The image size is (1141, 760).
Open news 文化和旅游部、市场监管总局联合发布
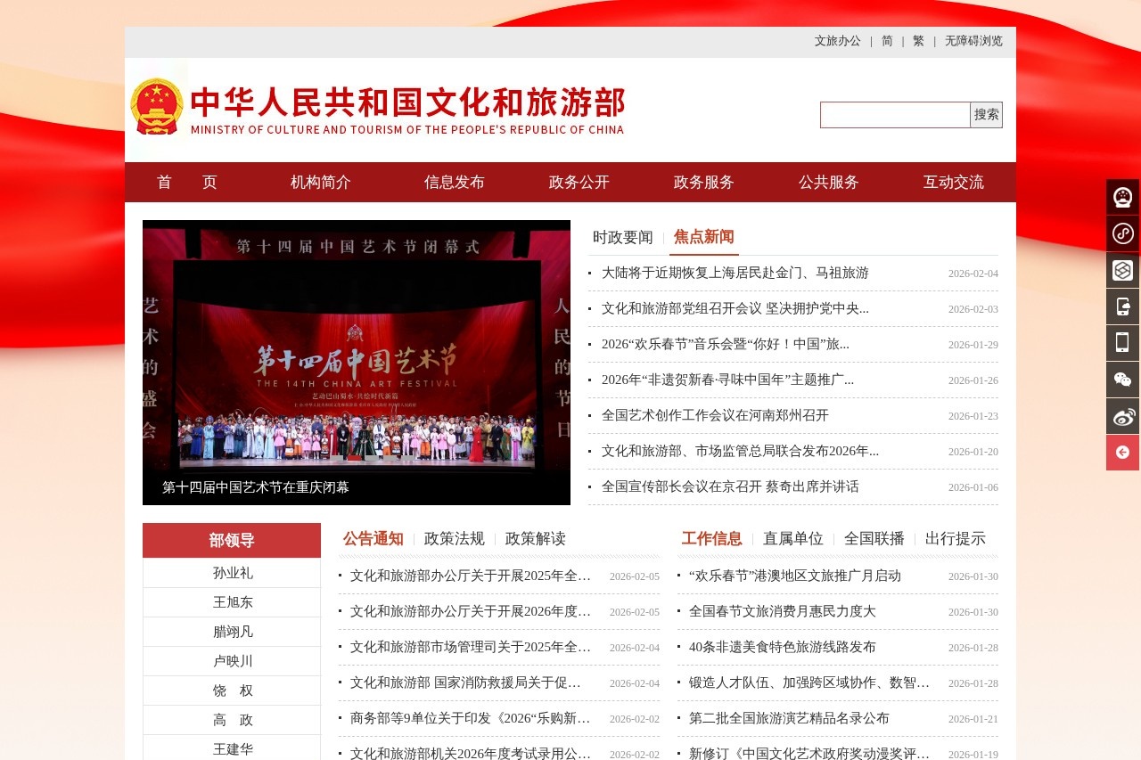click(740, 452)
